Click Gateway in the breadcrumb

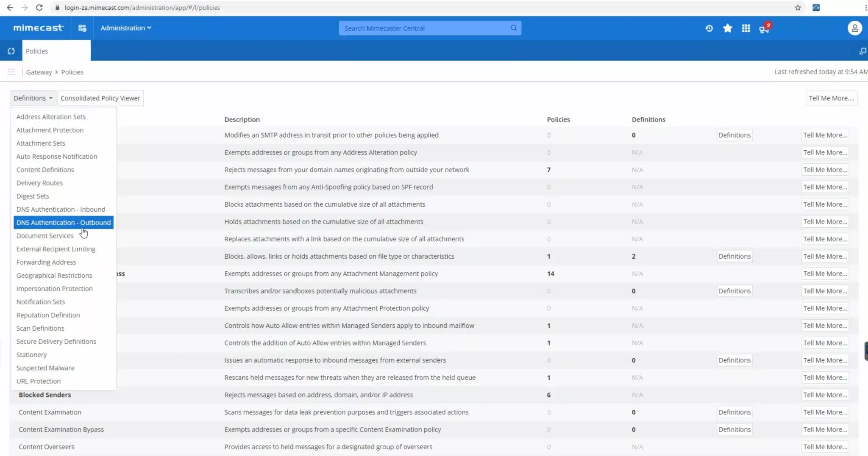39,72
